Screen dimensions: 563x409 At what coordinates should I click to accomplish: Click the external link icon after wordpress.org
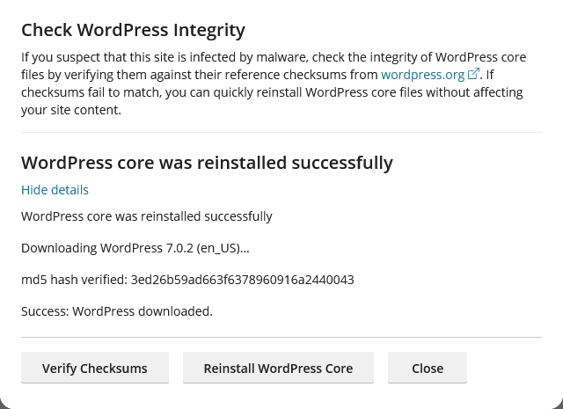pyautogui.click(x=473, y=74)
